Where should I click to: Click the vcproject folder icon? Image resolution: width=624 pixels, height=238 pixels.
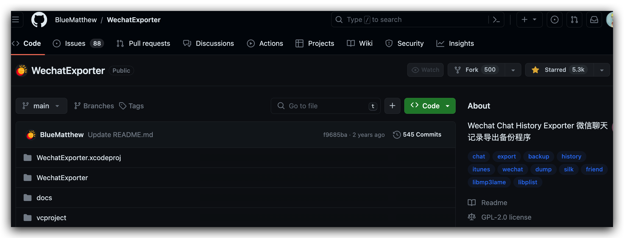[27, 218]
